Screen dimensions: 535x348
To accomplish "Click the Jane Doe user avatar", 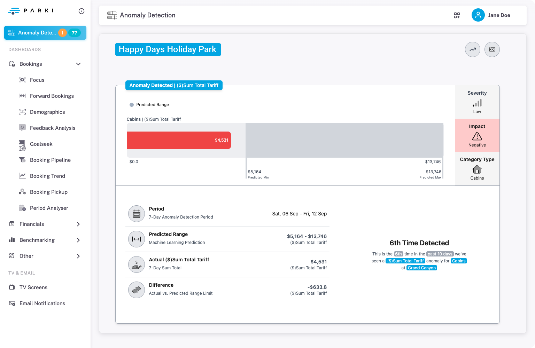I will [x=478, y=15].
